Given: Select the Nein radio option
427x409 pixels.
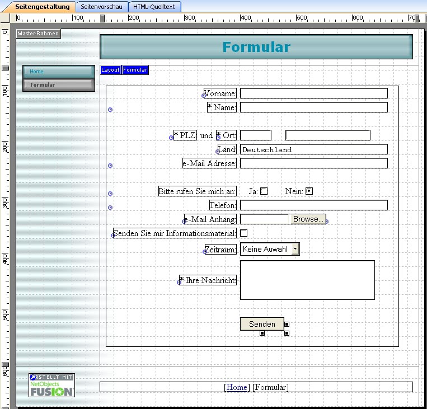Looking at the screenshot, I should 309,191.
